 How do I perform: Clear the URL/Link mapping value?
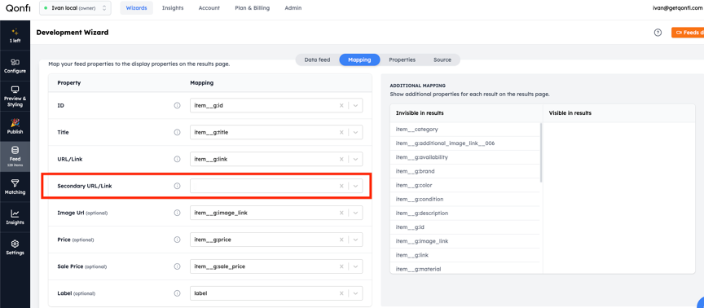[341, 159]
